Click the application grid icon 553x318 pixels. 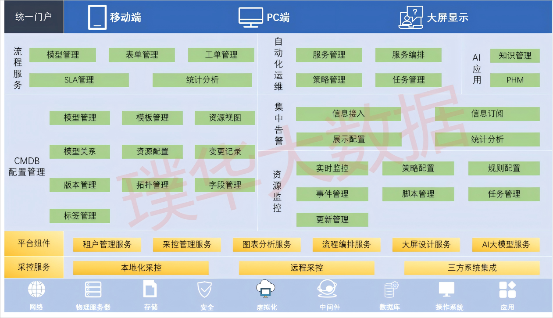click(507, 289)
